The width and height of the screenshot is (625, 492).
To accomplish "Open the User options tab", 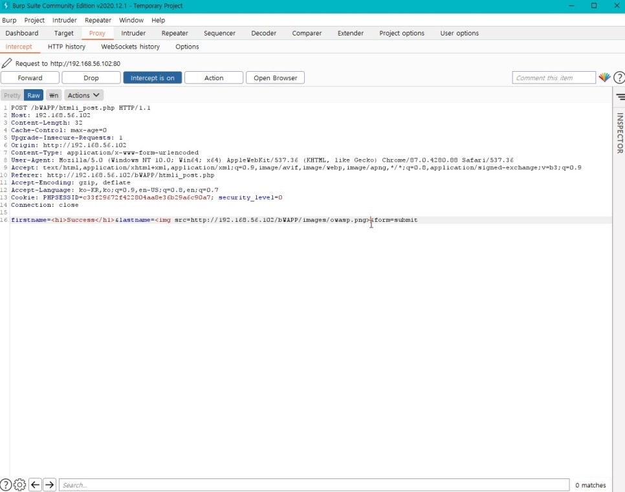I will [x=459, y=33].
